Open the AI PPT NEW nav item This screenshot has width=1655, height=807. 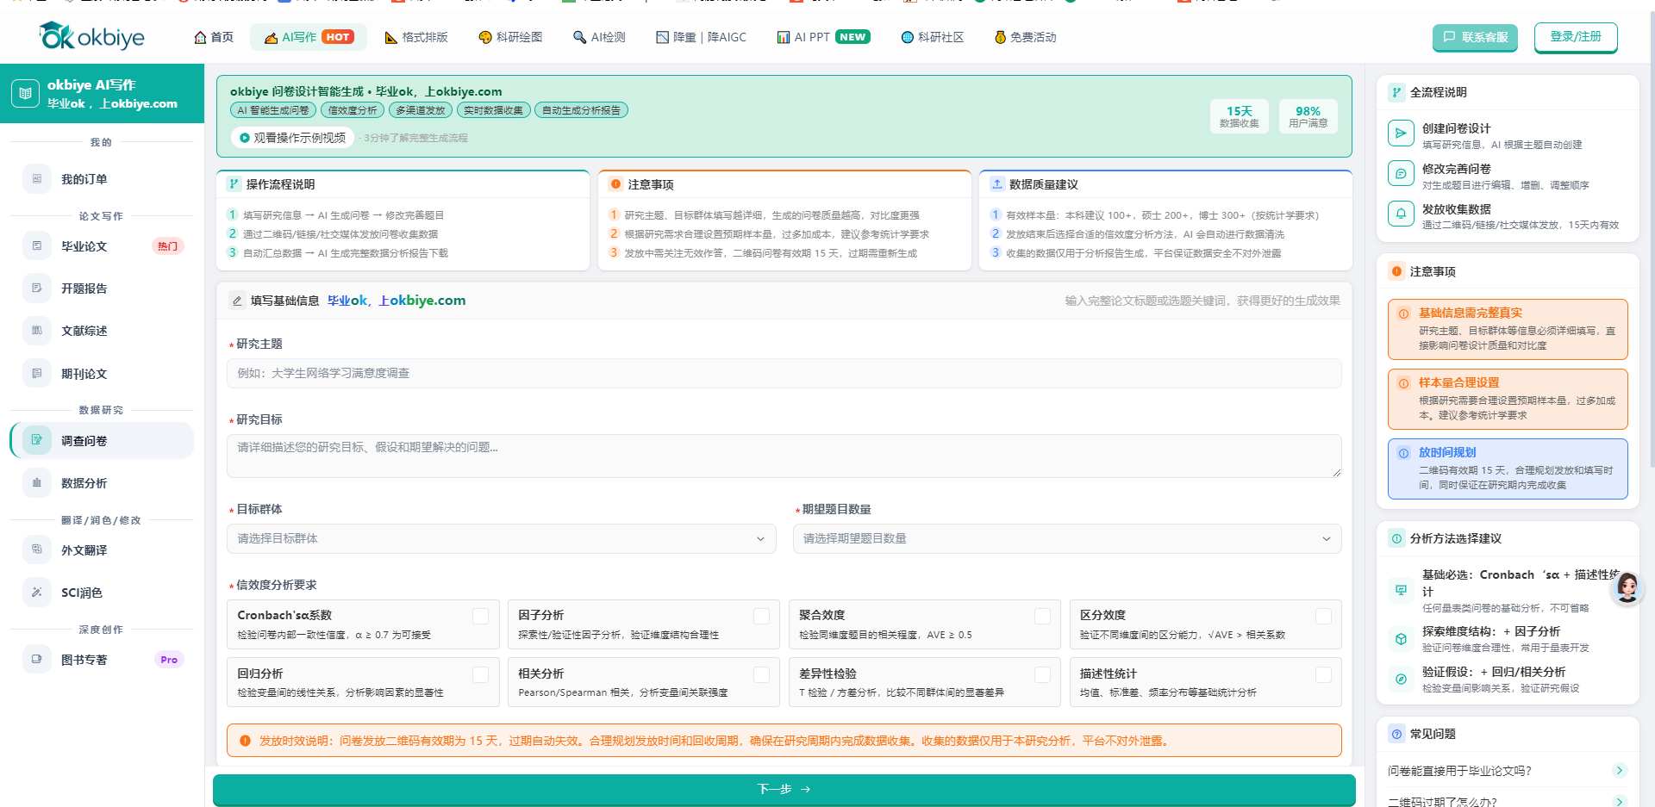(x=823, y=37)
